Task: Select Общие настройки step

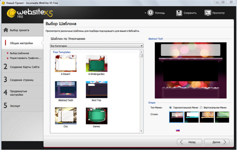Action: coord(23,43)
